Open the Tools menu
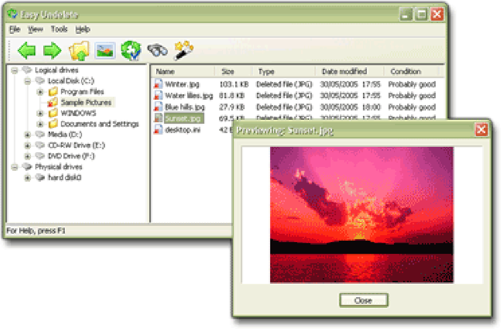 click(59, 29)
